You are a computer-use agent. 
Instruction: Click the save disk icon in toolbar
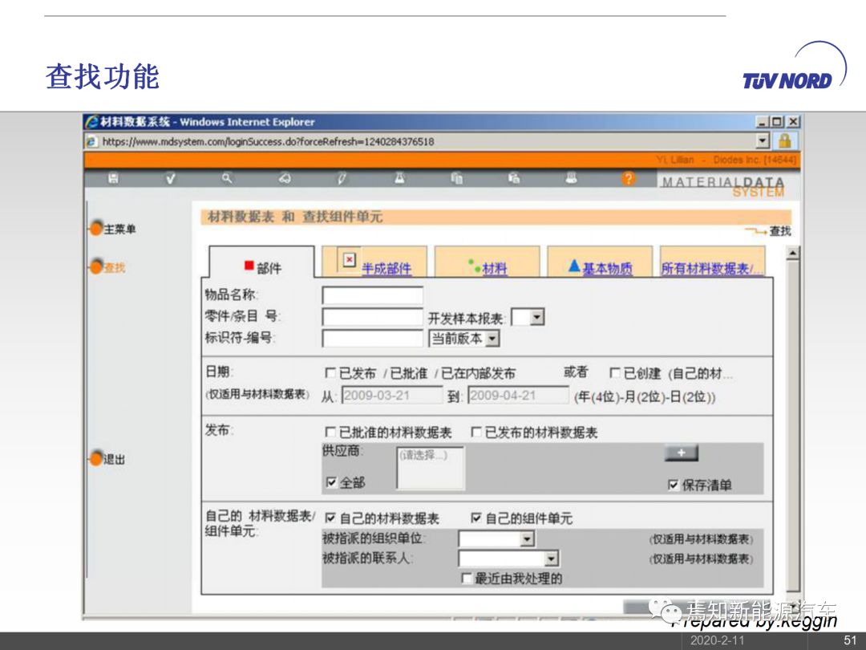point(113,179)
